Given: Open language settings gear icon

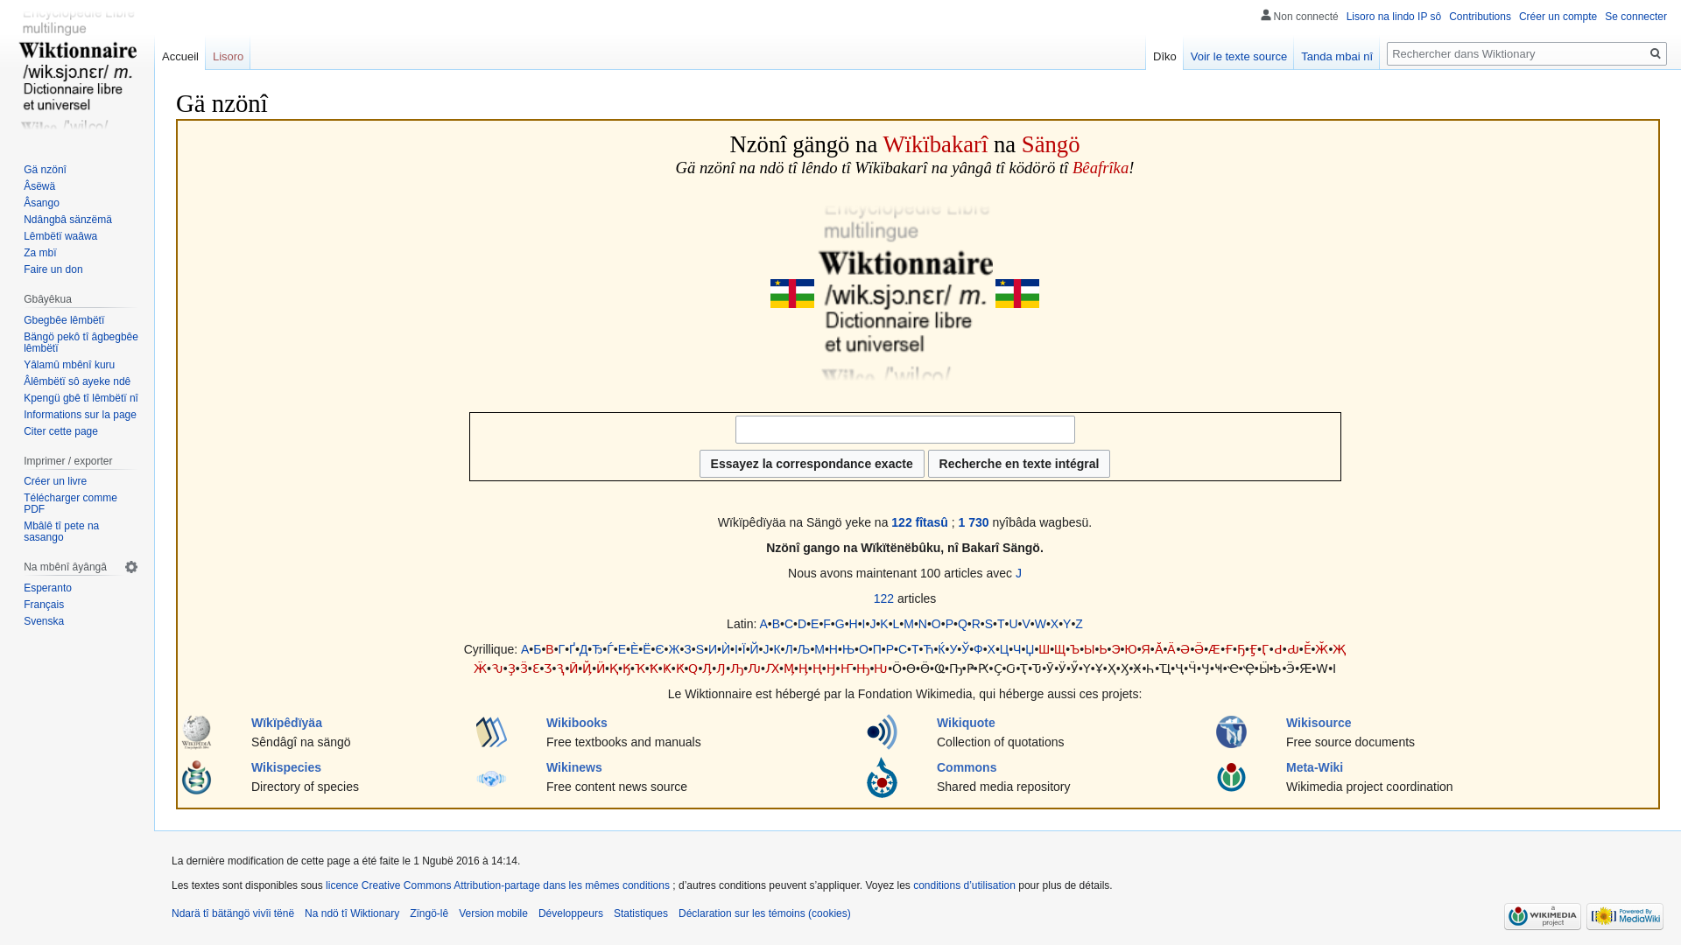Looking at the screenshot, I should click(x=131, y=567).
